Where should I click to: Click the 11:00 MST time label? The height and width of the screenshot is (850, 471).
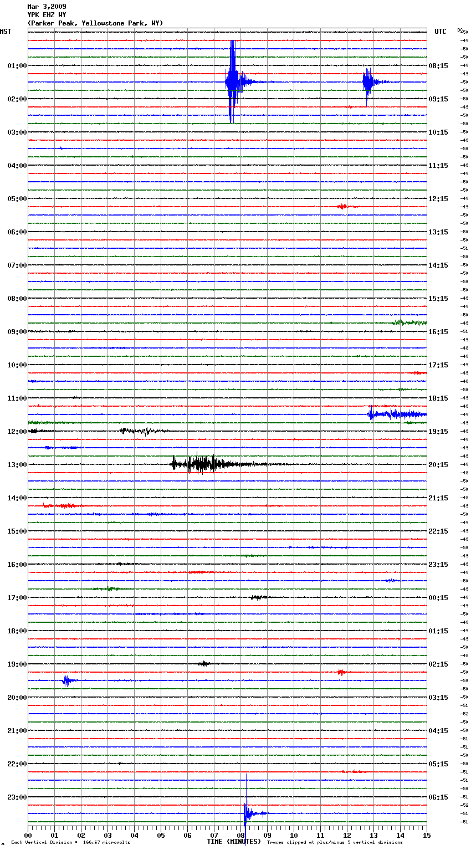[17, 398]
